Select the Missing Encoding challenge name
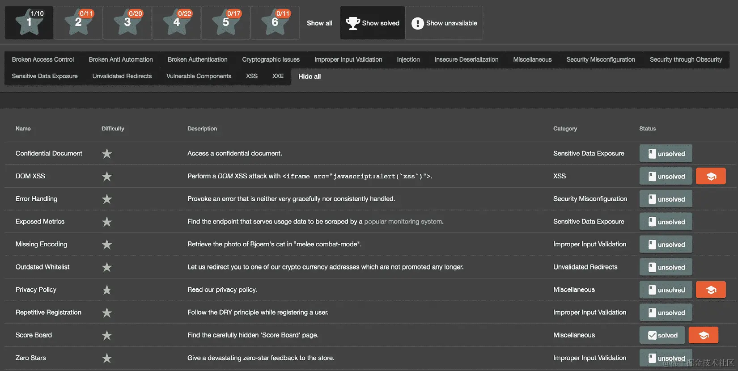This screenshot has width=738, height=371. [41, 244]
